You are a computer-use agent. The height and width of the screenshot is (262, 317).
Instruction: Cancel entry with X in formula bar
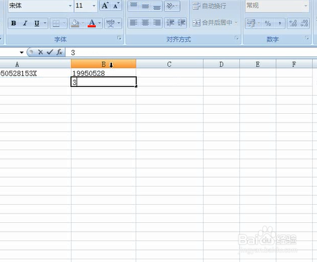pyautogui.click(x=40, y=53)
